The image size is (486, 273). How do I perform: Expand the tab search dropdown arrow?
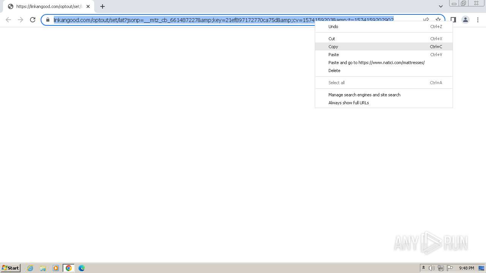[440, 6]
